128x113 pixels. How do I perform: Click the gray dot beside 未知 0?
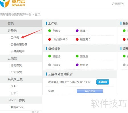49,65
